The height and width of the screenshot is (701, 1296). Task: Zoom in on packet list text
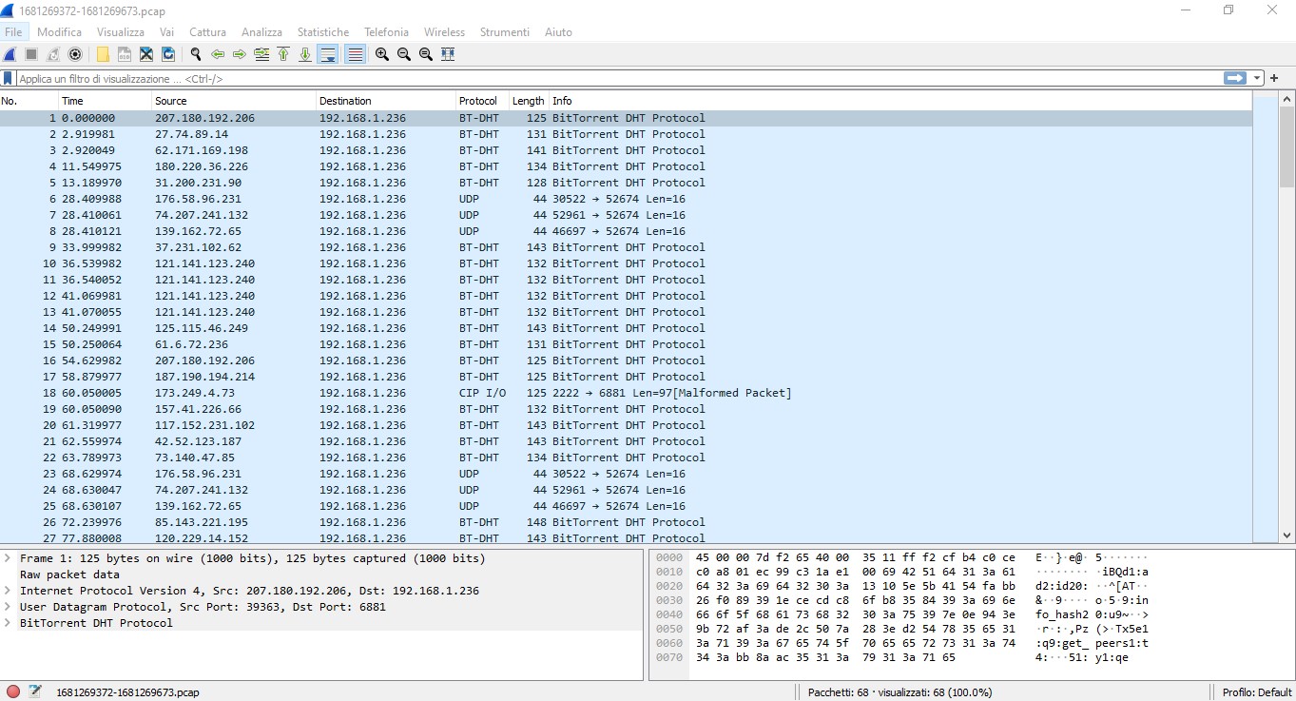pos(382,54)
